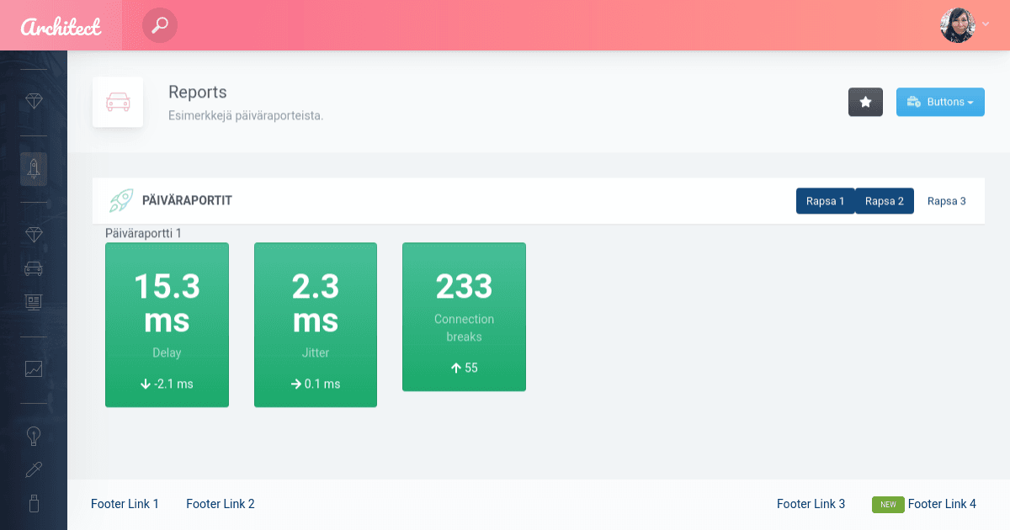This screenshot has width=1010, height=530.
Task: Switch Rapsa 3 on
Action: click(x=946, y=201)
